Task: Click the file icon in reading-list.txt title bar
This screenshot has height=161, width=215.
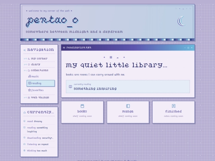Action: (x=64, y=48)
